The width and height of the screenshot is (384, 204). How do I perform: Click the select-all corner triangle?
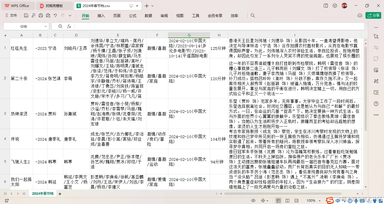pos(5,35)
